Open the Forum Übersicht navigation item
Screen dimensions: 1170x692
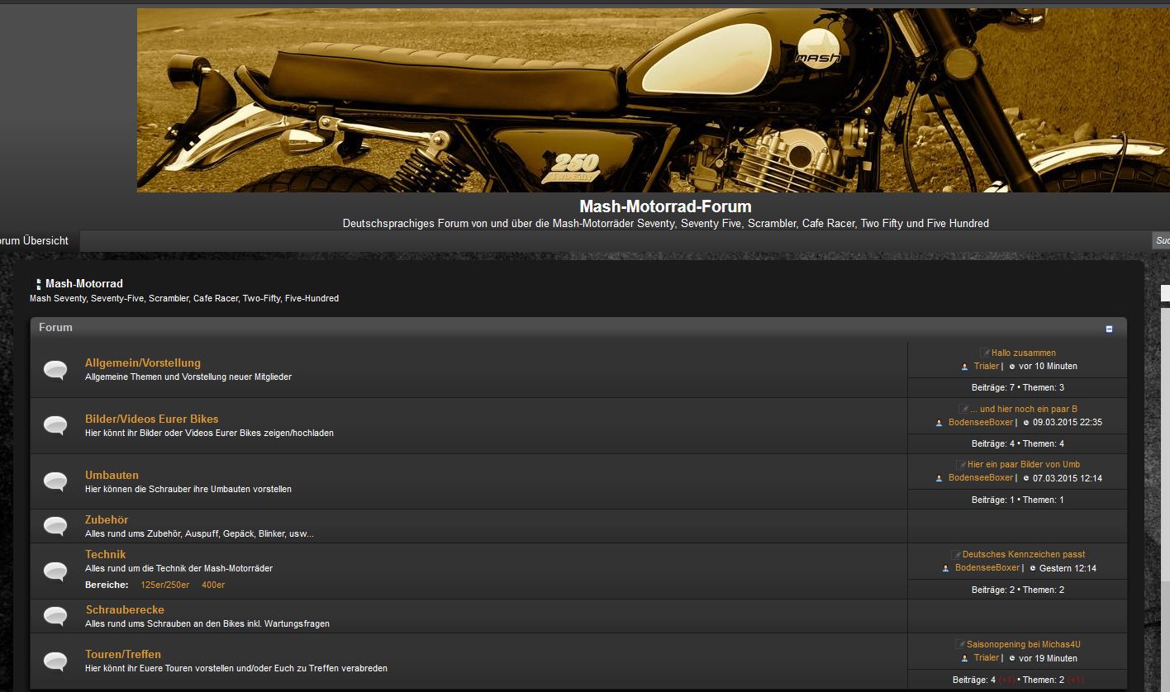34,241
